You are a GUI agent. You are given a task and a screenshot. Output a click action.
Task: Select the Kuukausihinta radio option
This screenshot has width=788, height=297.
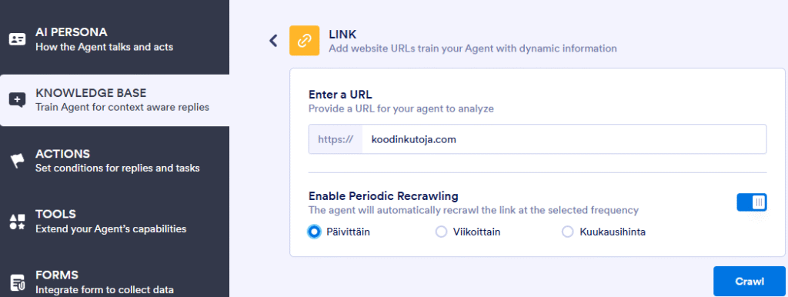[x=567, y=232]
